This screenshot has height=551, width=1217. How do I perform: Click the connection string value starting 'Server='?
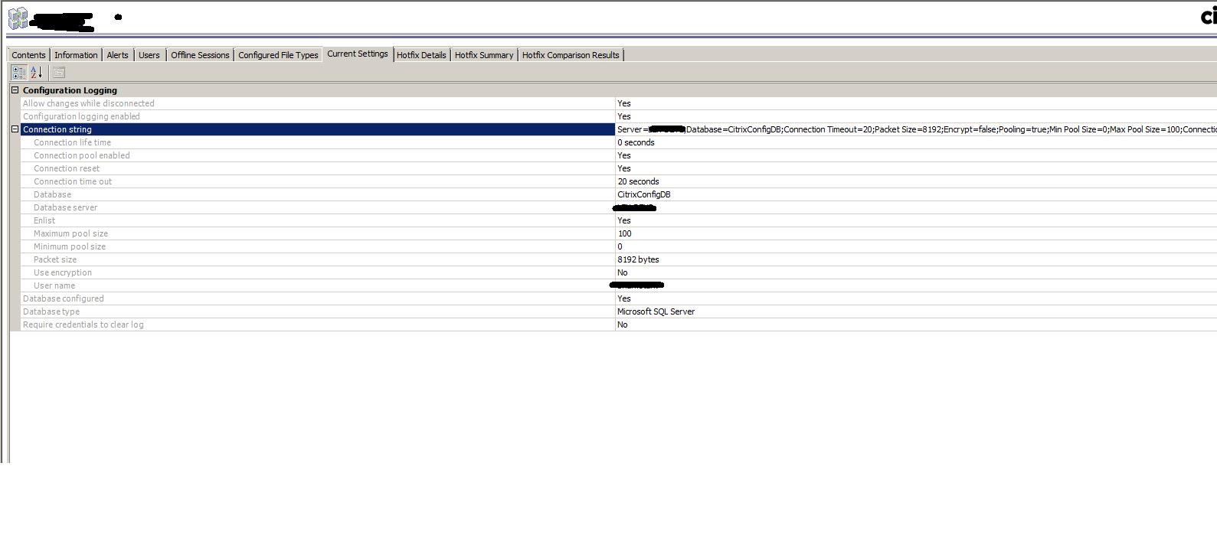coord(916,129)
